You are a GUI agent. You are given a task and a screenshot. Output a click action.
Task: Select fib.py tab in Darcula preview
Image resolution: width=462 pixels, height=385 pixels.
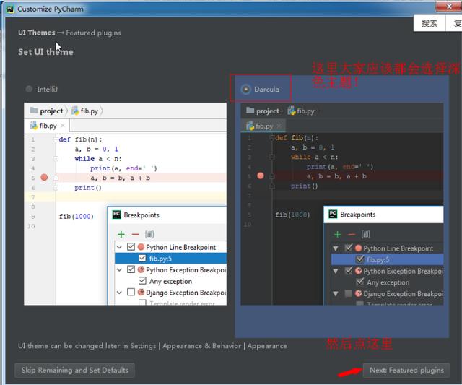coord(263,126)
